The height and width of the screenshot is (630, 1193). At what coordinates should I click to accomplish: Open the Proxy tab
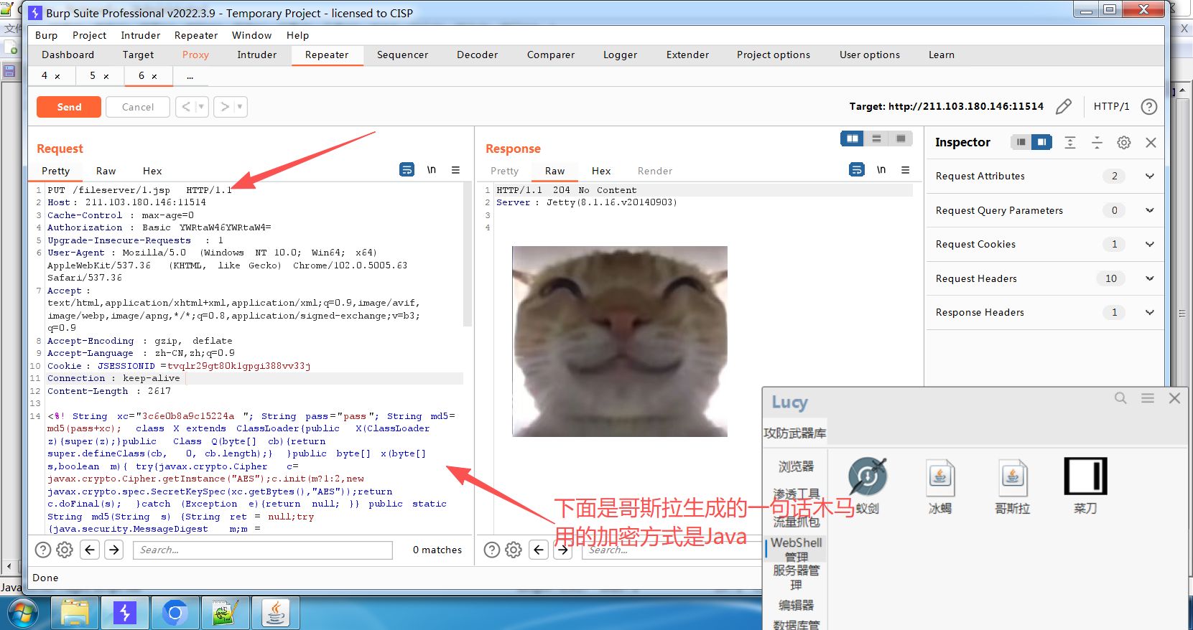[x=195, y=55]
